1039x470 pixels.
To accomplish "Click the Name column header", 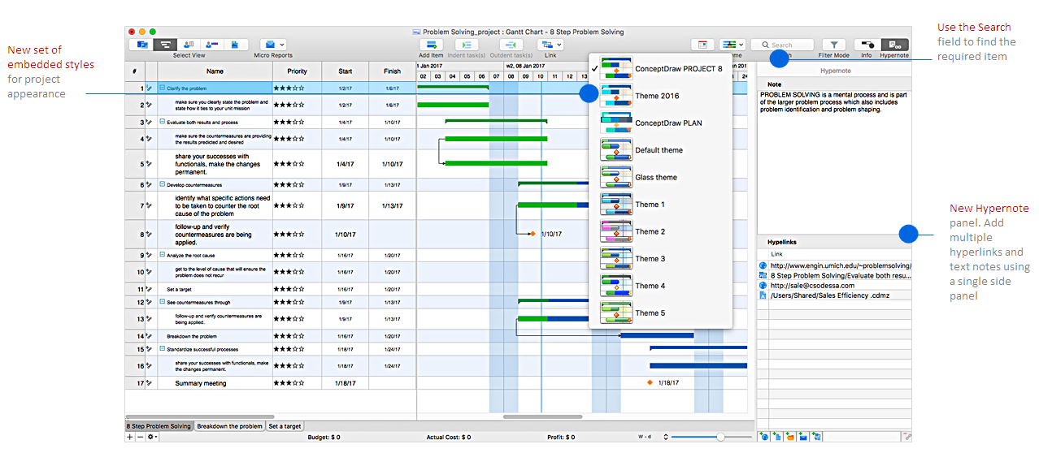I will point(215,71).
